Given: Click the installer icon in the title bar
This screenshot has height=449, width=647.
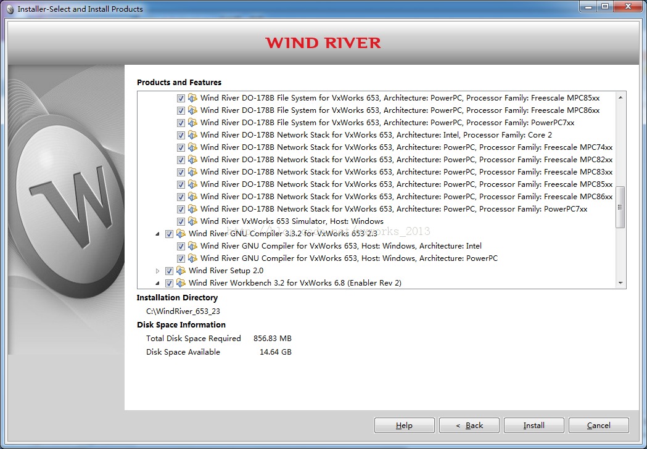Looking at the screenshot, I should (x=10, y=9).
